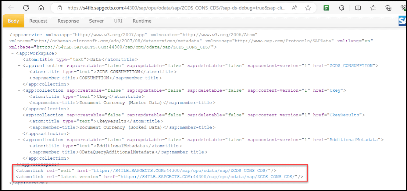Start Read aloud for the page
Image resolution: width=407 pixels, height=191 pixels.
(294, 8)
